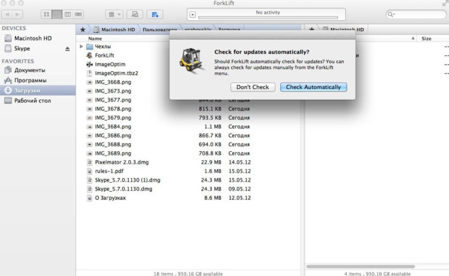
Task: Click Don't Check button
Action: click(x=253, y=87)
